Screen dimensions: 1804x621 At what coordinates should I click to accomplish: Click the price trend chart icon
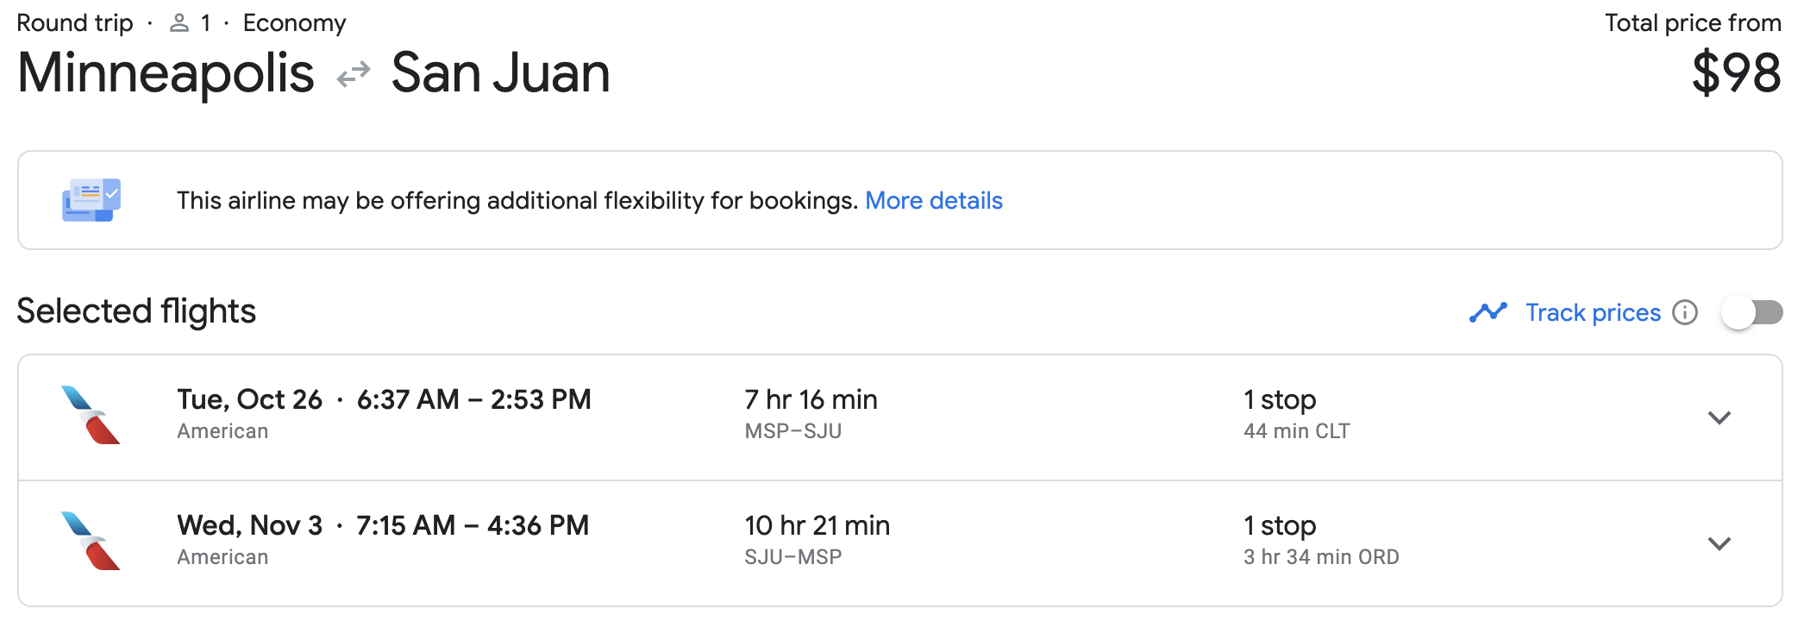(1488, 312)
